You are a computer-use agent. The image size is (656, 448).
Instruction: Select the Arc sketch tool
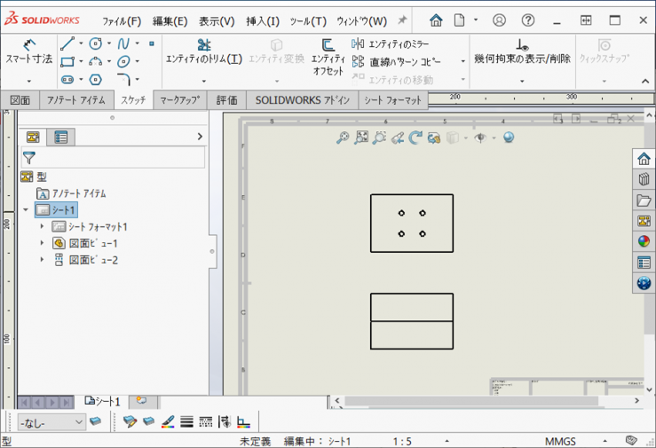tap(95, 62)
